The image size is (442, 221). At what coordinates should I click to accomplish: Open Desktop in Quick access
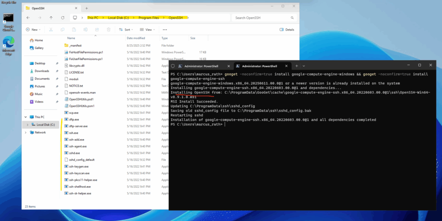[x=37, y=63]
